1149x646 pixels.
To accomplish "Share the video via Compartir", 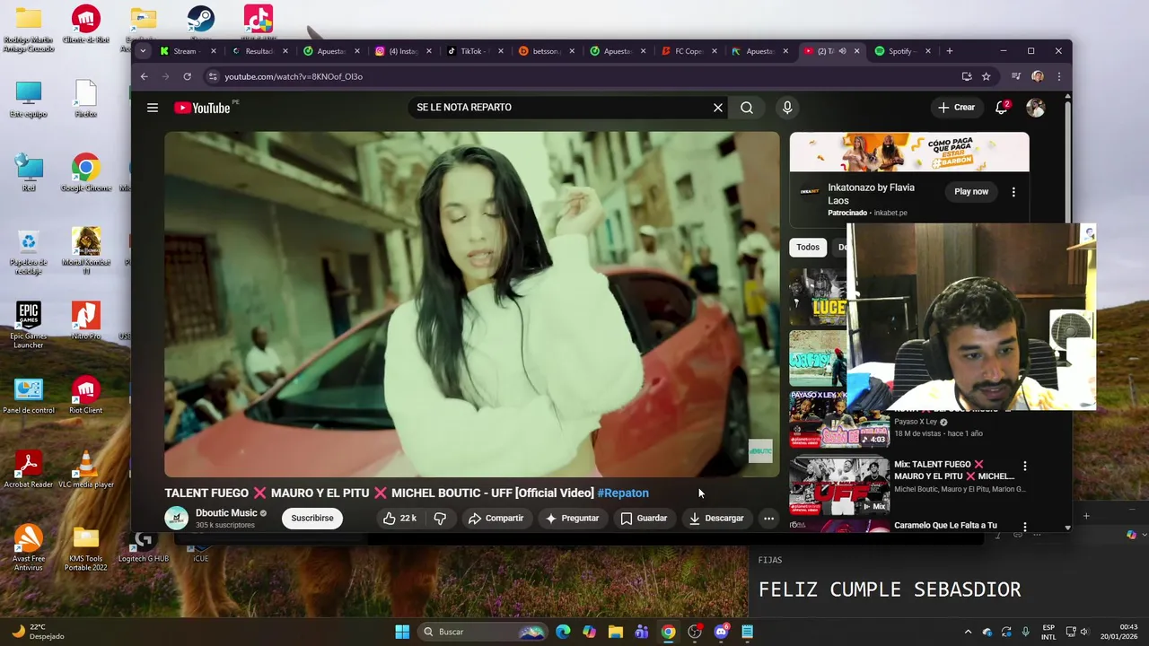I will coord(496,518).
